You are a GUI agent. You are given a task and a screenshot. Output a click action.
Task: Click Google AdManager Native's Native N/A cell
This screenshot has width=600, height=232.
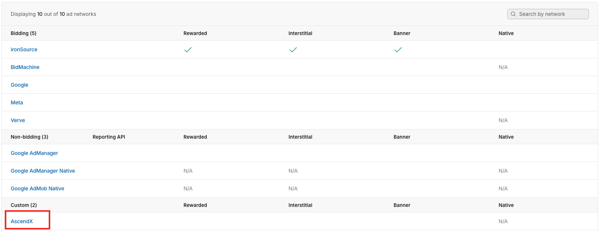pyautogui.click(x=503, y=171)
